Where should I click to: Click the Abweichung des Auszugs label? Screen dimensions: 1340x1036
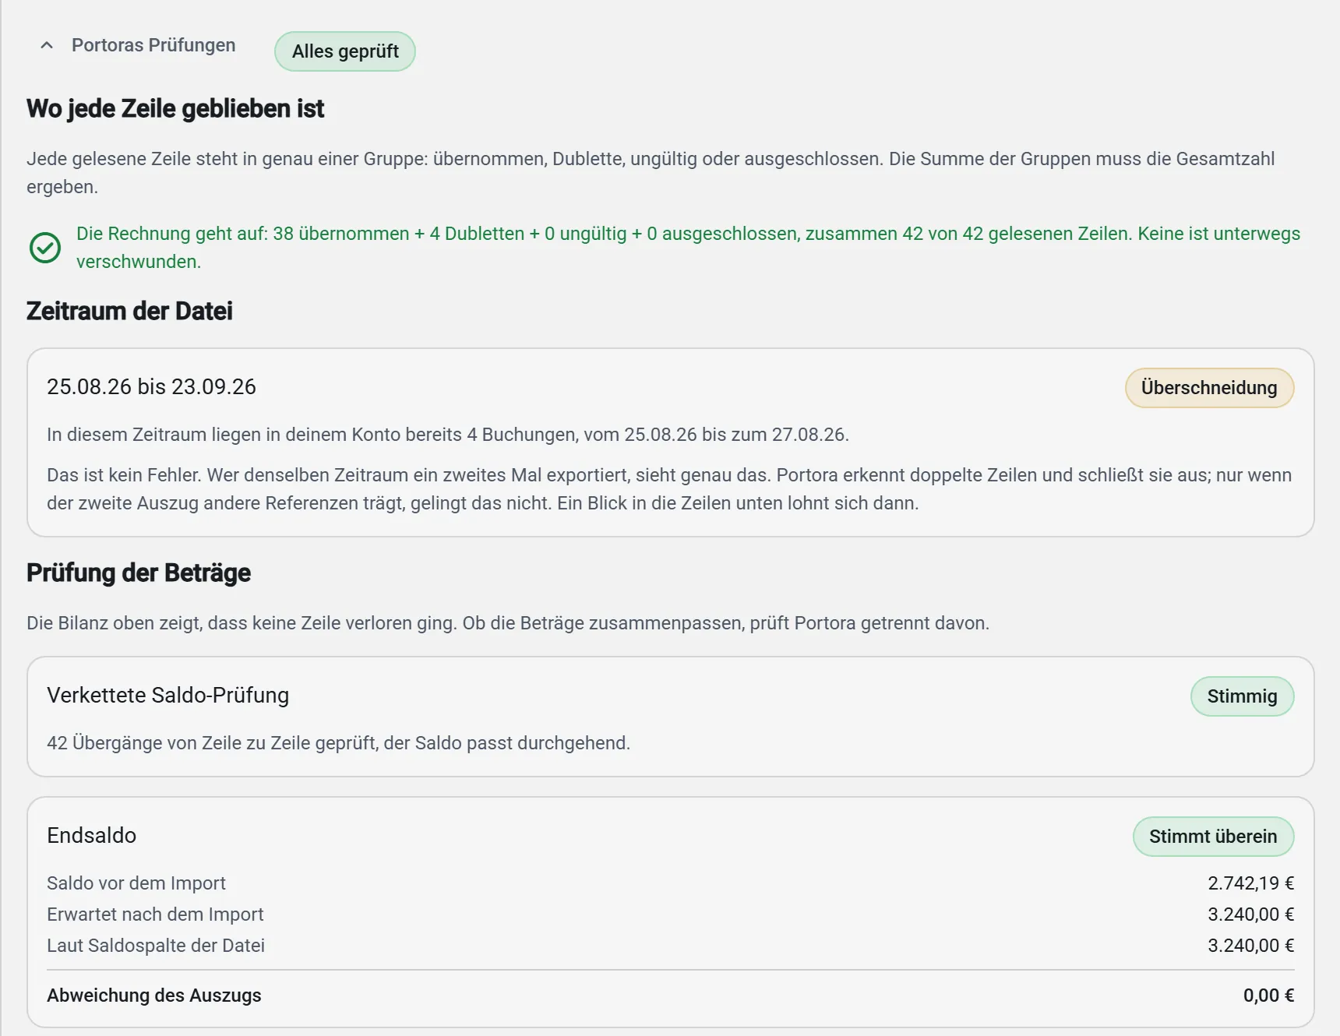click(x=154, y=995)
